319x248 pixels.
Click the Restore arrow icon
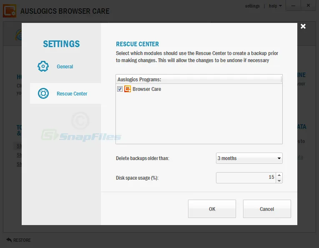(9, 240)
